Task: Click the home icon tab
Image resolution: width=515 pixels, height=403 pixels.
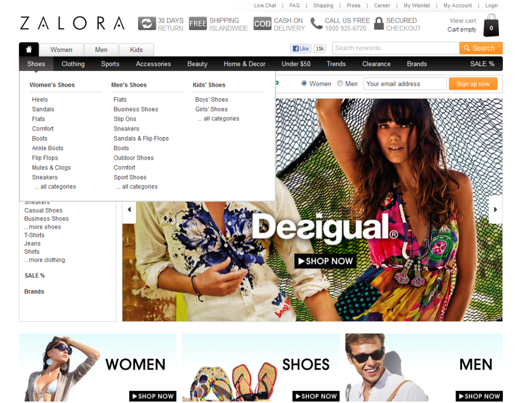Action: coord(29,49)
